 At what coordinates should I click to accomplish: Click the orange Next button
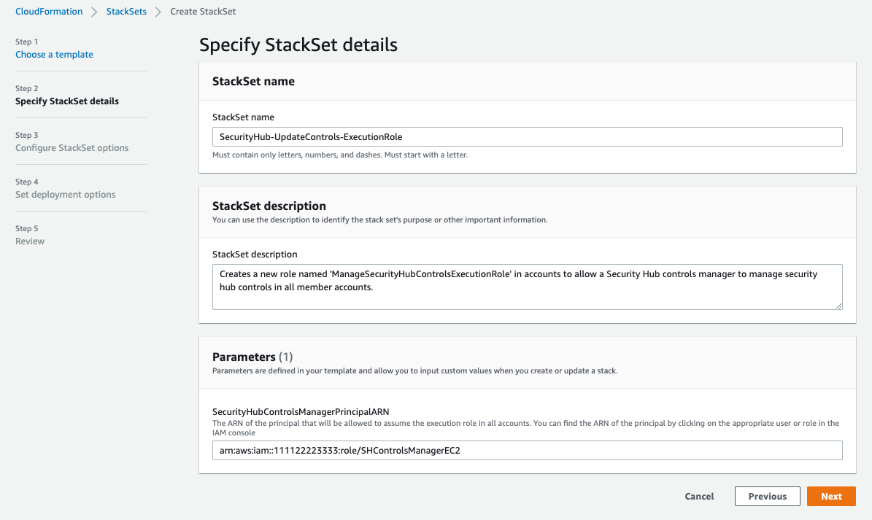point(831,497)
